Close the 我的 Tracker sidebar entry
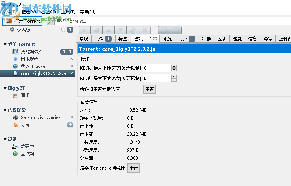 [71, 66]
